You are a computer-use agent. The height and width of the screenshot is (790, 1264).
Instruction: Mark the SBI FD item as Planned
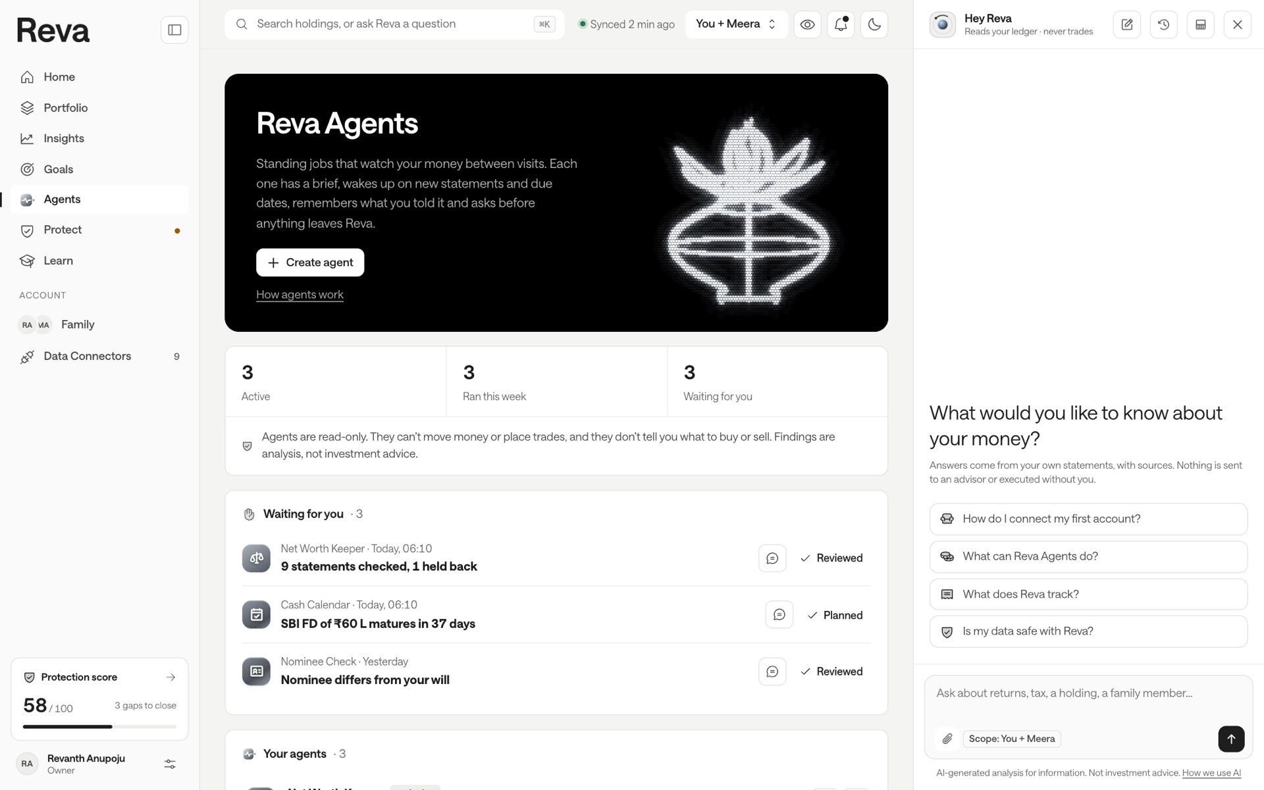pyautogui.click(x=835, y=615)
